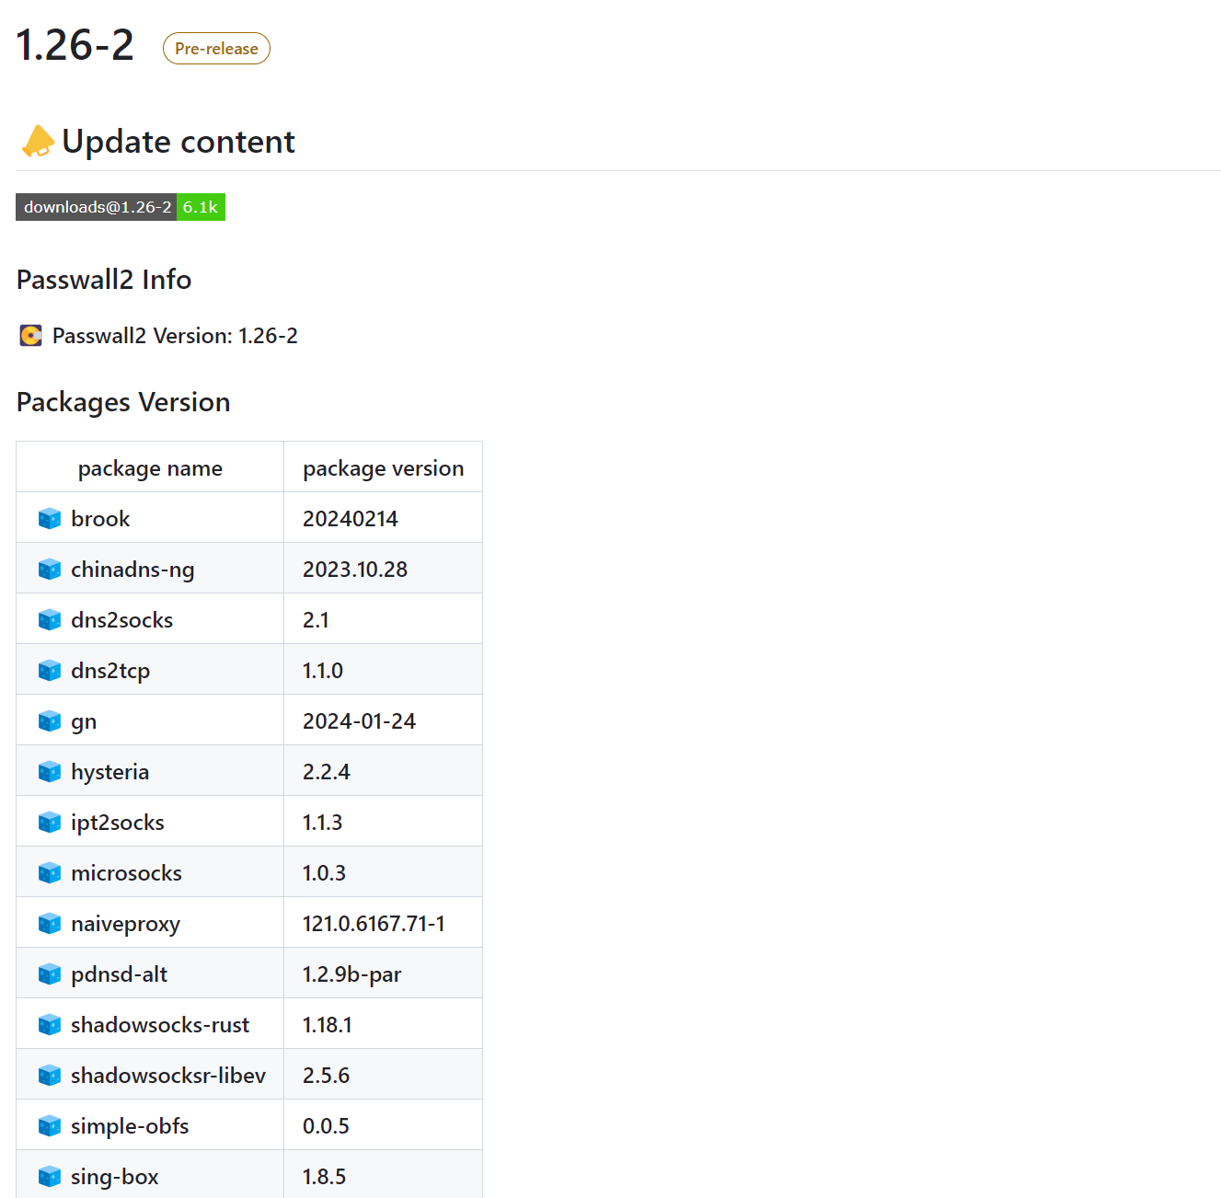This screenshot has height=1198, width=1221.
Task: Select the chinadns-ng package name
Action: pyautogui.click(x=132, y=570)
